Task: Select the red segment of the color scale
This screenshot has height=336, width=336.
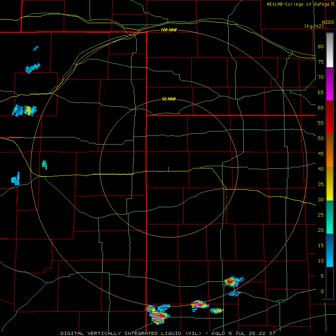Action: [x=330, y=117]
